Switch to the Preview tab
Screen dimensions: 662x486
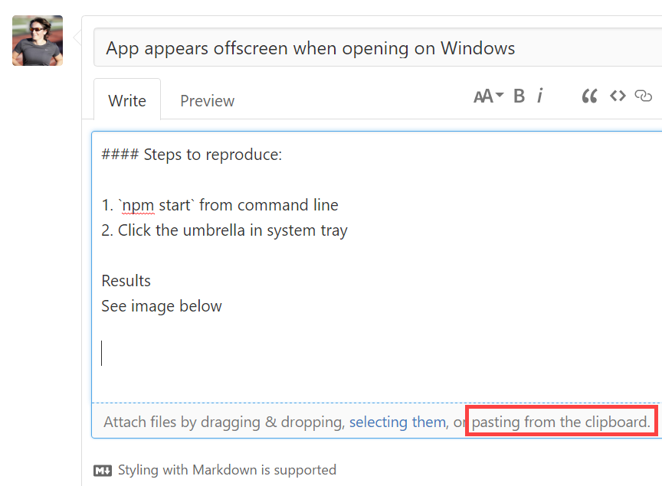point(207,100)
